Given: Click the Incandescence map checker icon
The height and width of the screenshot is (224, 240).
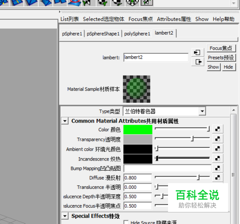Looking at the screenshot, I should (x=217, y=158).
